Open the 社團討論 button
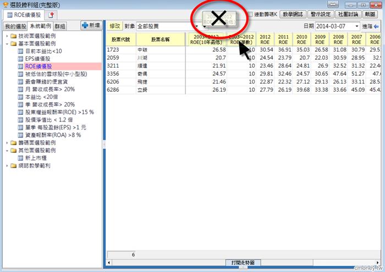The image size is (385, 272). pyautogui.click(x=348, y=14)
